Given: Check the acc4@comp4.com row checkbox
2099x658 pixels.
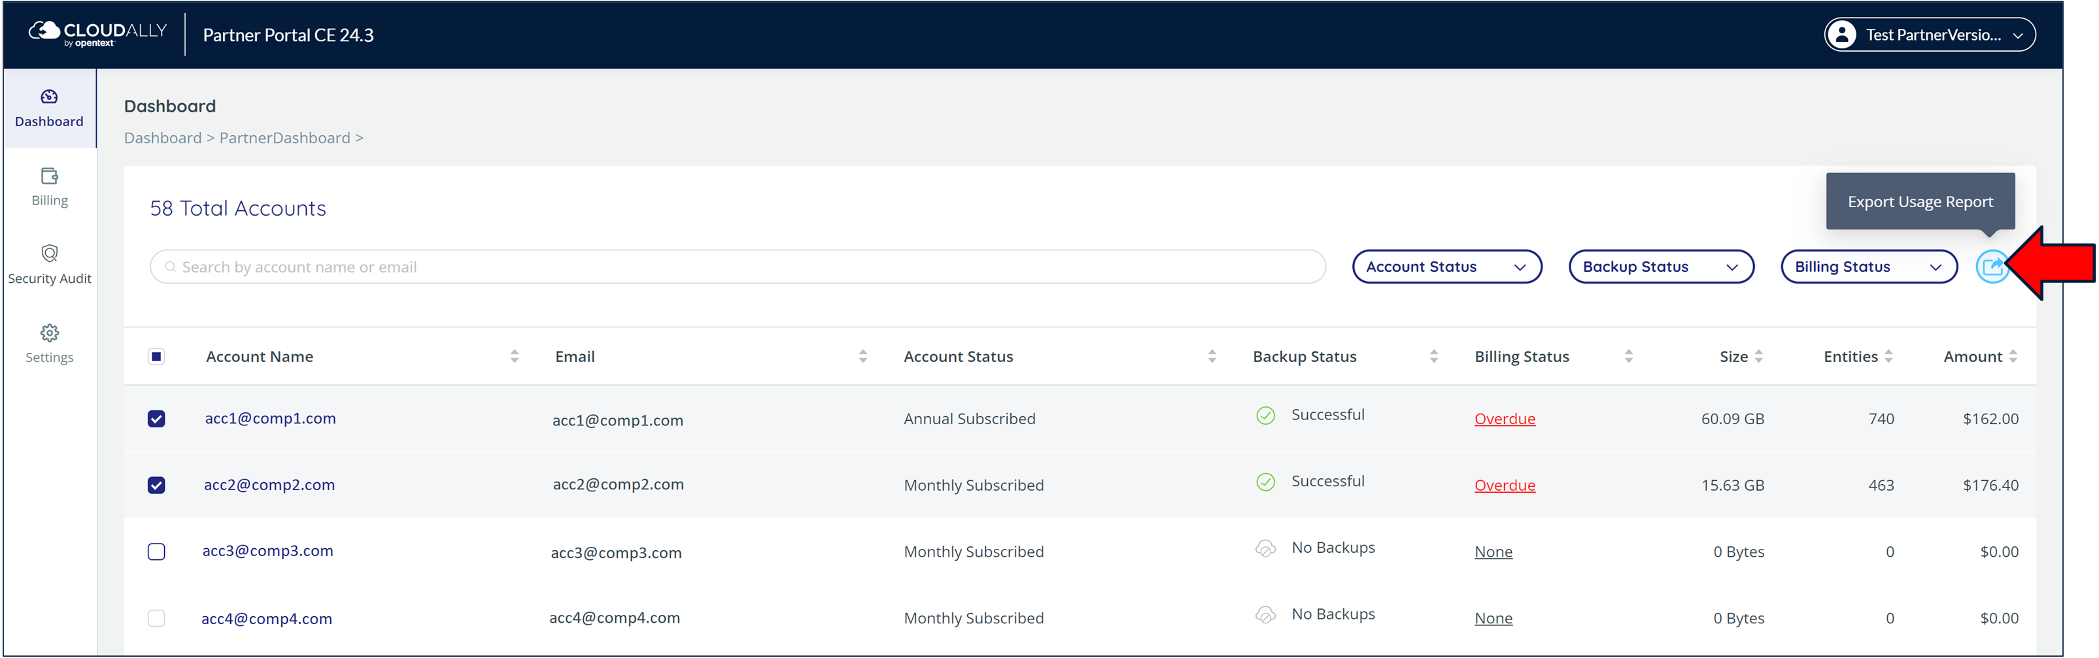Looking at the screenshot, I should click(156, 618).
